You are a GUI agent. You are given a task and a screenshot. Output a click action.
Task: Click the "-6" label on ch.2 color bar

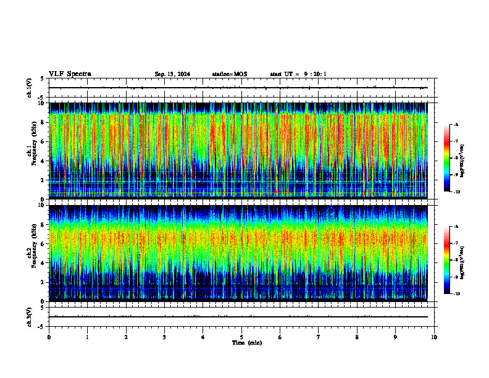[456, 227]
